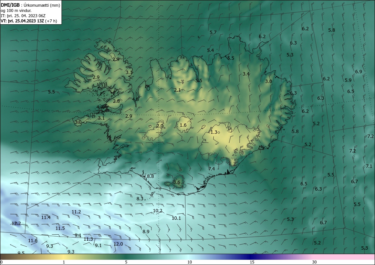Click the color scale label 1

coord(64,262)
